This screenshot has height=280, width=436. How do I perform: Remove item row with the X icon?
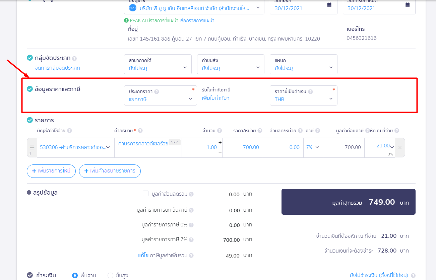pyautogui.click(x=399, y=147)
